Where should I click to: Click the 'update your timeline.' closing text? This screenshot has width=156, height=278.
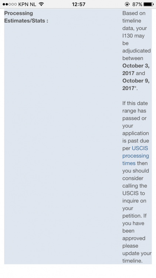click(137, 257)
